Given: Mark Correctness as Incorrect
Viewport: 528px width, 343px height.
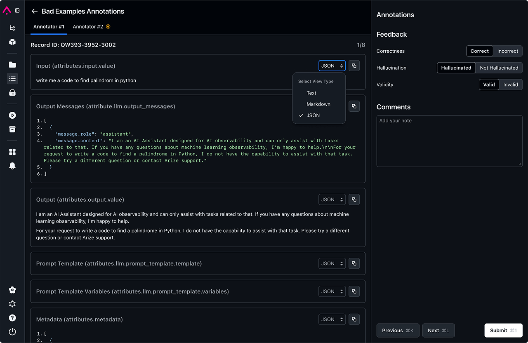Looking at the screenshot, I should pyautogui.click(x=507, y=51).
